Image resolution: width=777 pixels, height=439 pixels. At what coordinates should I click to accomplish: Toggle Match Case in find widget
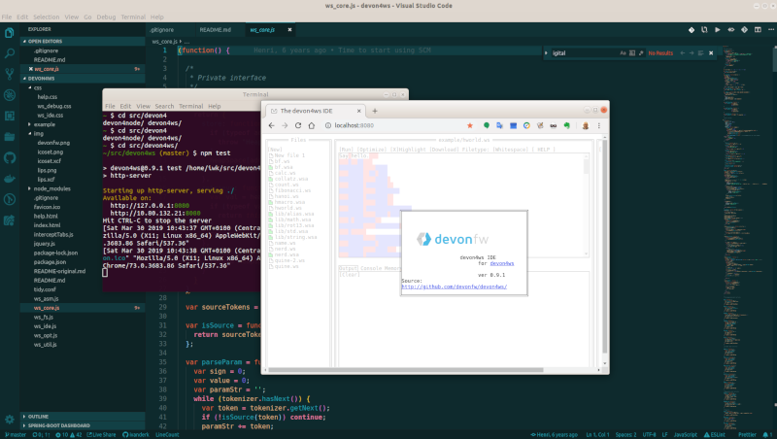[623, 53]
